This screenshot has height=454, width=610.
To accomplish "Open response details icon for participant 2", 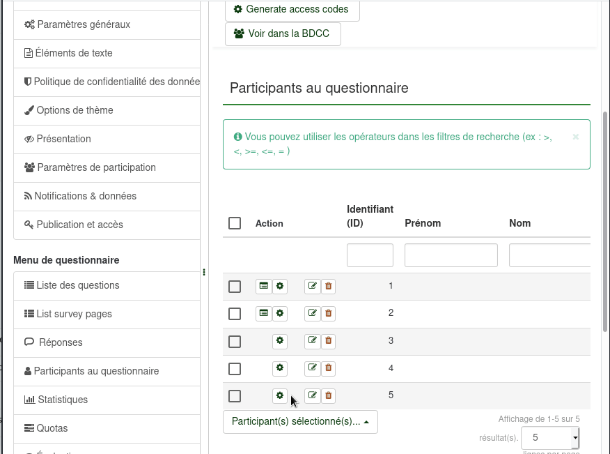I will tap(263, 313).
